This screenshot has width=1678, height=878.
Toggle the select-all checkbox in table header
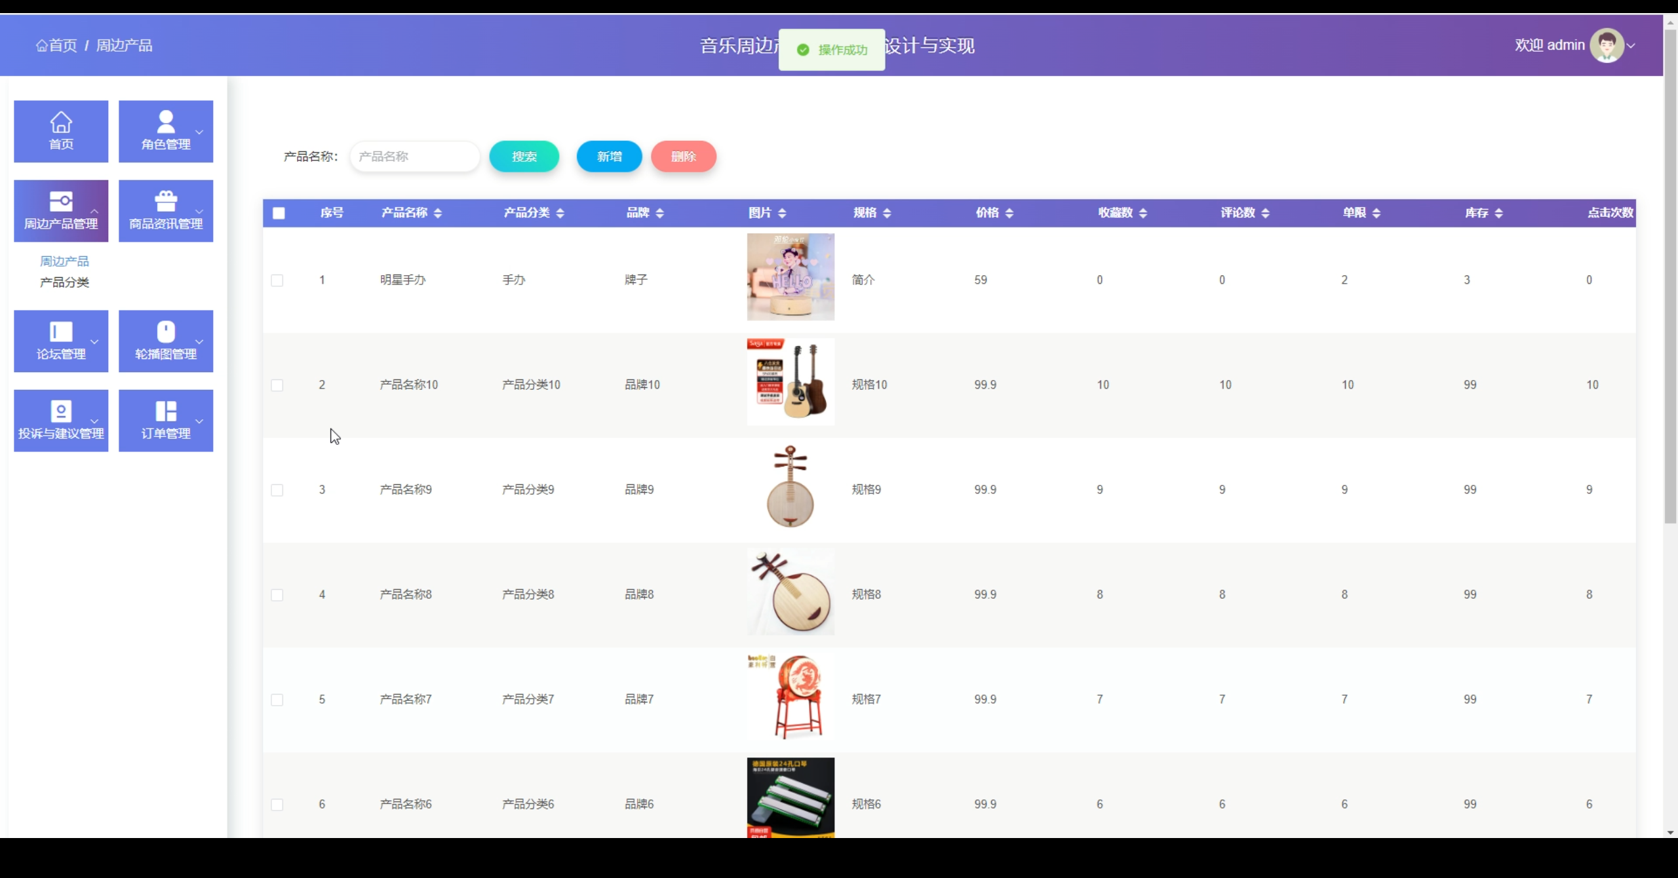pyautogui.click(x=279, y=213)
